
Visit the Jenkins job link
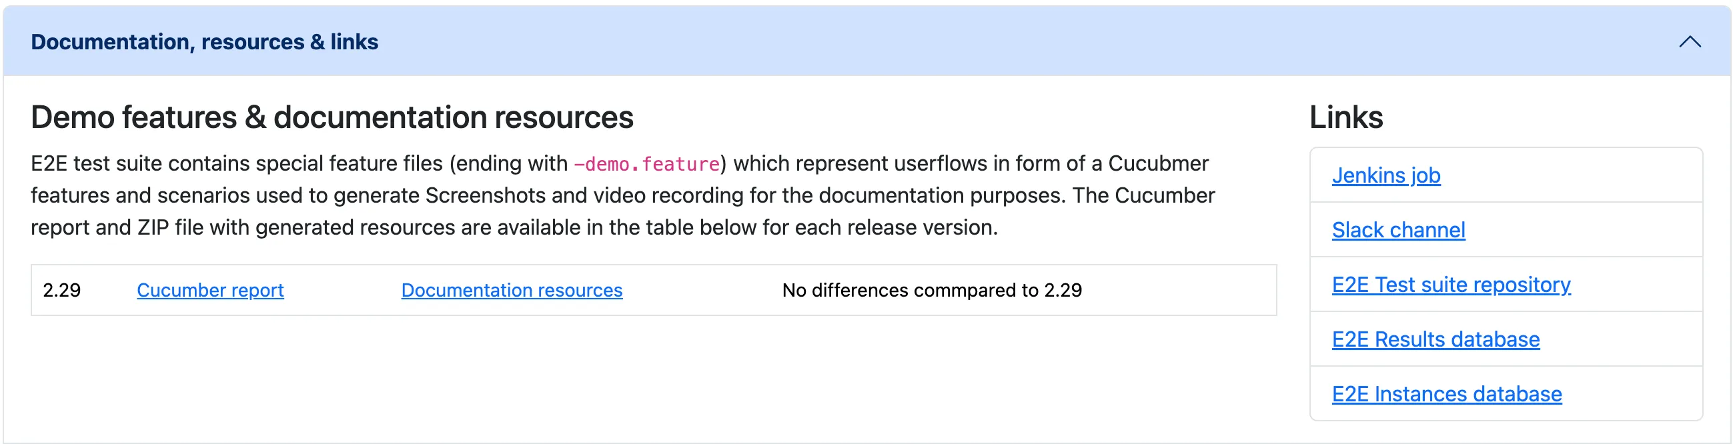(x=1386, y=175)
